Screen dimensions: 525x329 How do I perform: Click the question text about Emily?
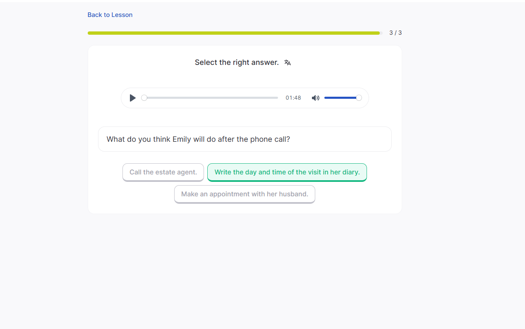point(198,139)
